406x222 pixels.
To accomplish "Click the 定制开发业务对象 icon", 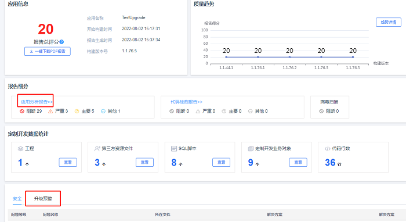I will pos(251,149).
